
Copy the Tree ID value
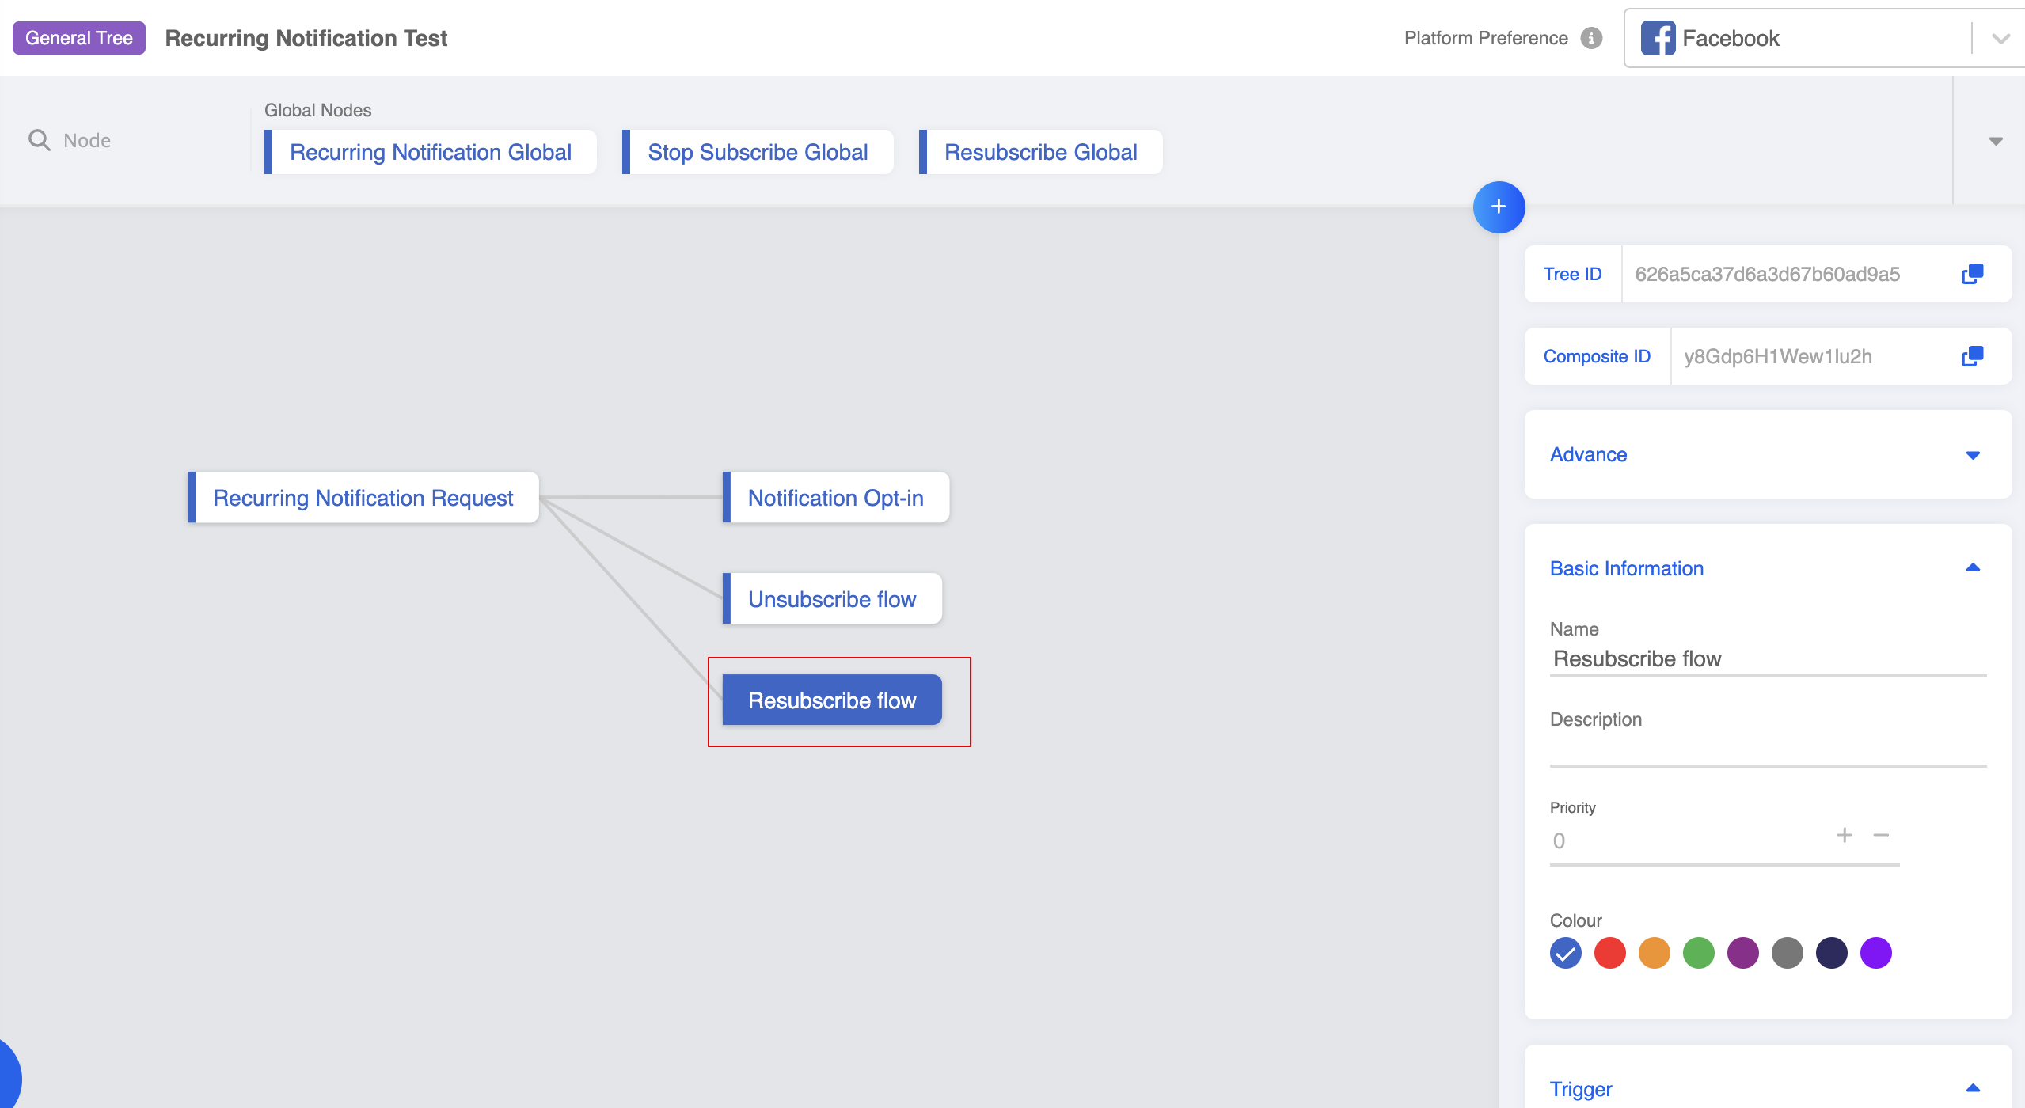(x=1972, y=274)
